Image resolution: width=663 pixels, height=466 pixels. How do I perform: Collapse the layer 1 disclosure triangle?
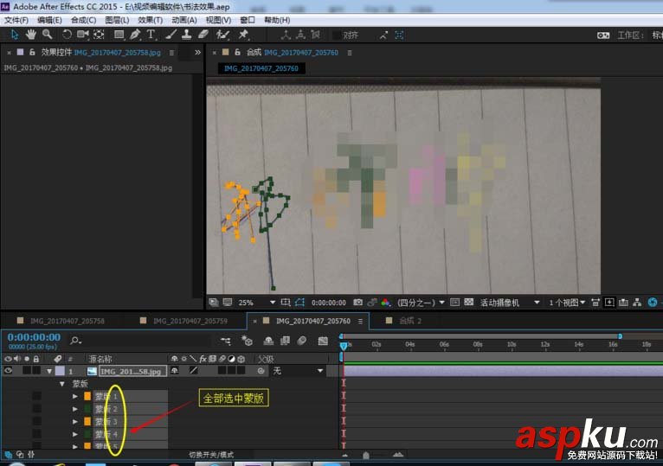(x=49, y=371)
